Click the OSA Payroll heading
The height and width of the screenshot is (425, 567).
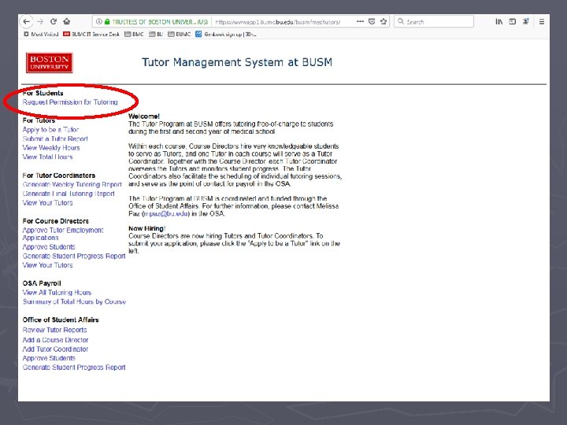[x=42, y=283]
